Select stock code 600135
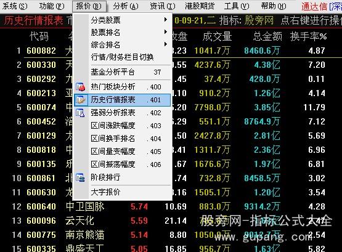Image resolution: width=342 pixels, height=252 pixels. coord(41,164)
